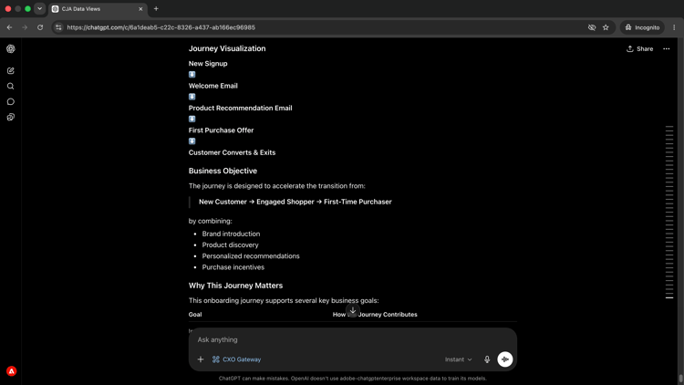Click the Welcome Email step text
The height and width of the screenshot is (385, 684).
pos(212,86)
